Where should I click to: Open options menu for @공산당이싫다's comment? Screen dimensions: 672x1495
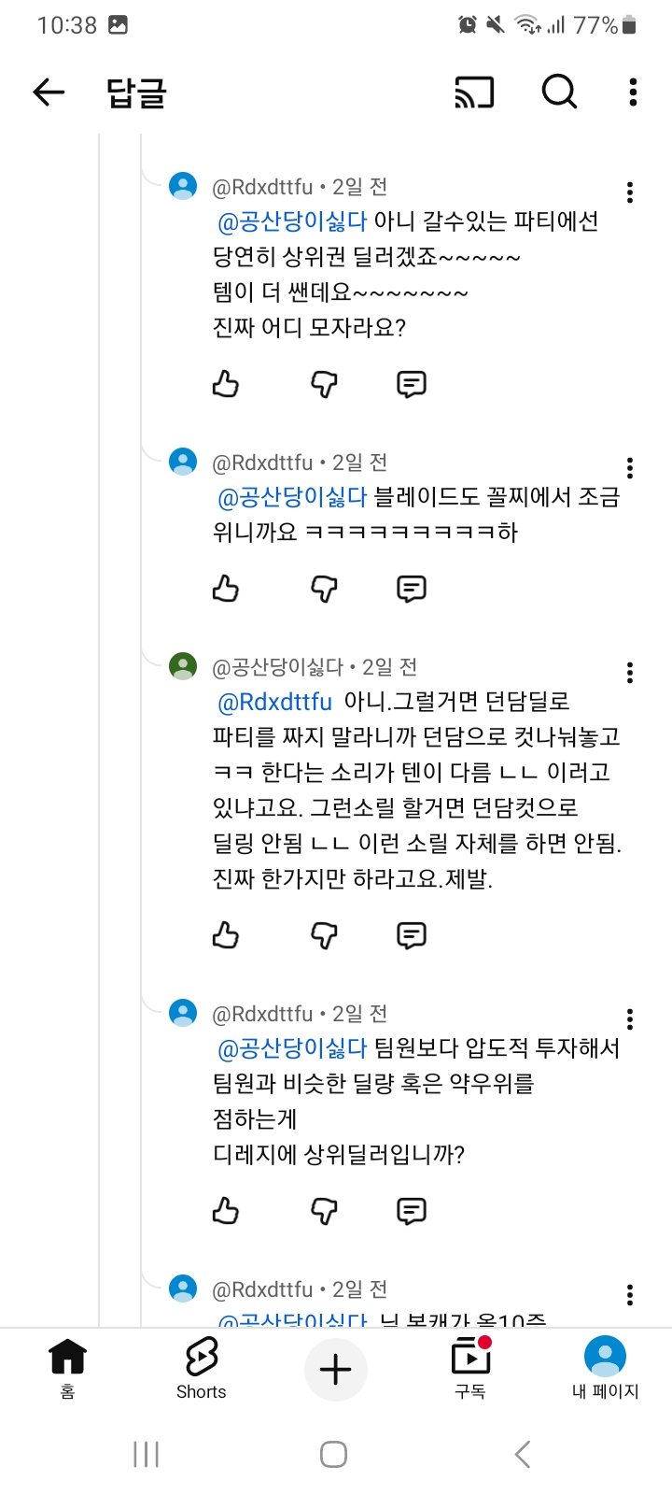point(630,673)
